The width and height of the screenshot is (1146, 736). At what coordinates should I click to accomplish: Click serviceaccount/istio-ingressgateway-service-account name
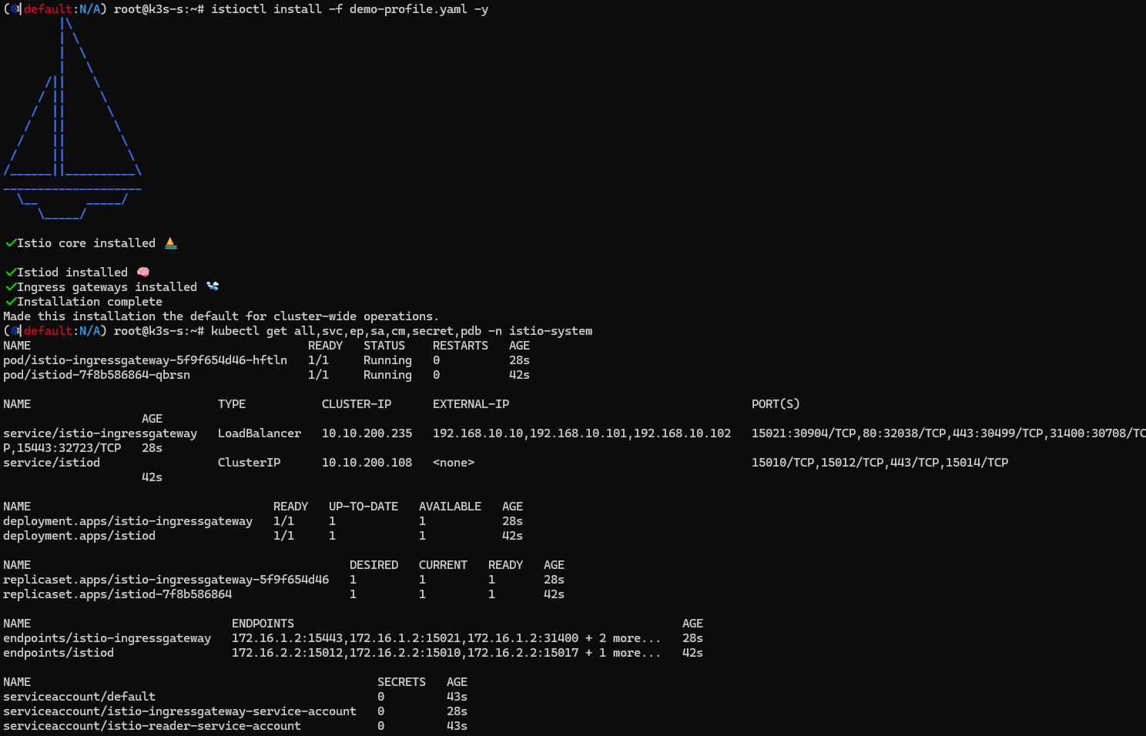tap(179, 711)
